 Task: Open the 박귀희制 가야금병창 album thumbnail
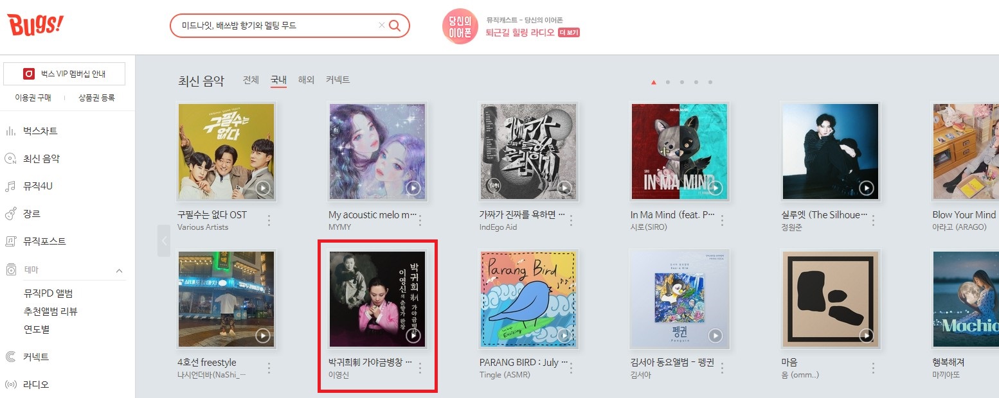tap(377, 299)
